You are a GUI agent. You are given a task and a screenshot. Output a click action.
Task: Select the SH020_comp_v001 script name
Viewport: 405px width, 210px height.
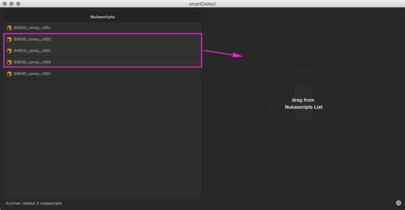32,28
